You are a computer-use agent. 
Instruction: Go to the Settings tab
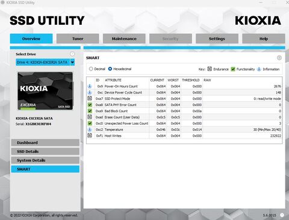coord(217,39)
